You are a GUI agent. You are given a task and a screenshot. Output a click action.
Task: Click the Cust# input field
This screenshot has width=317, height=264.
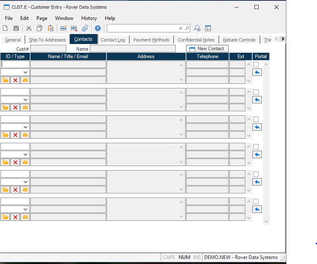click(x=48, y=49)
